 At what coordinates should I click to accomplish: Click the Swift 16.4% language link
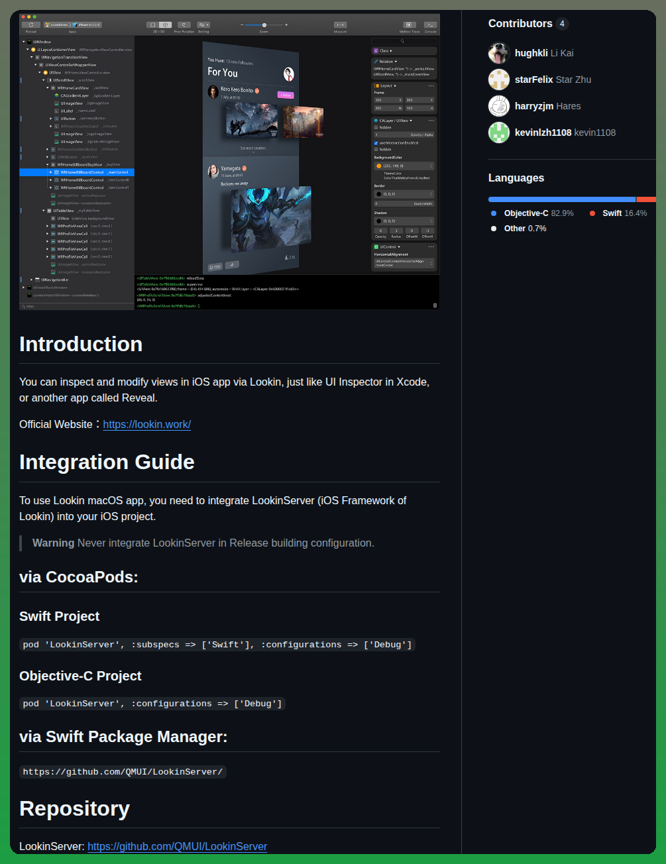tap(618, 213)
